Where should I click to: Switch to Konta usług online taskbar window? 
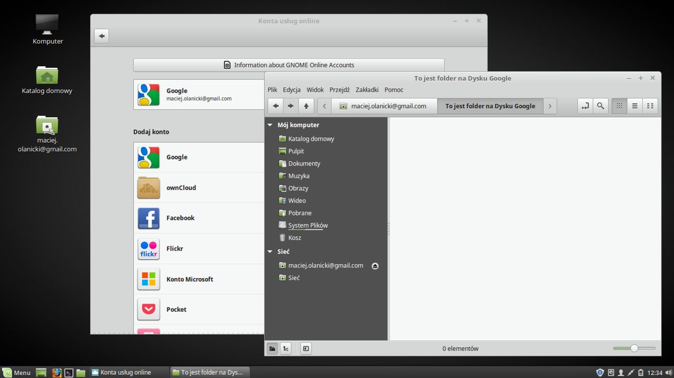click(x=129, y=372)
